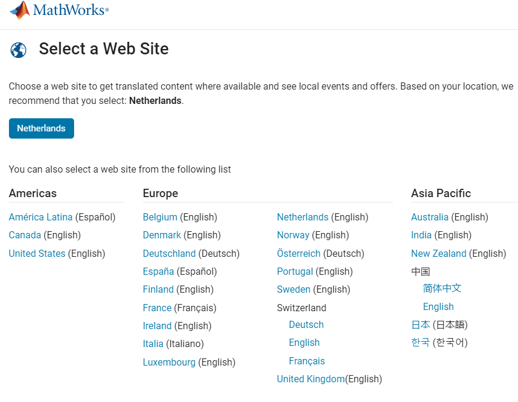This screenshot has height=402, width=518.
Task: Choose Français under Switzerland
Action: click(306, 361)
